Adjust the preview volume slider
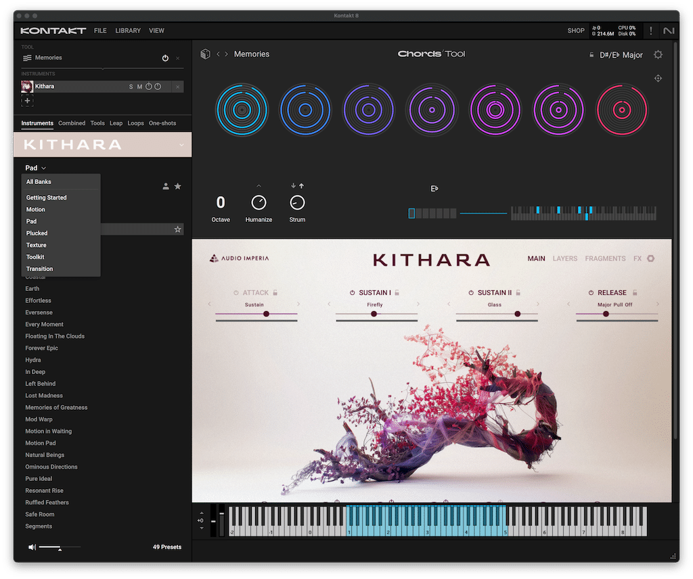 [x=60, y=547]
